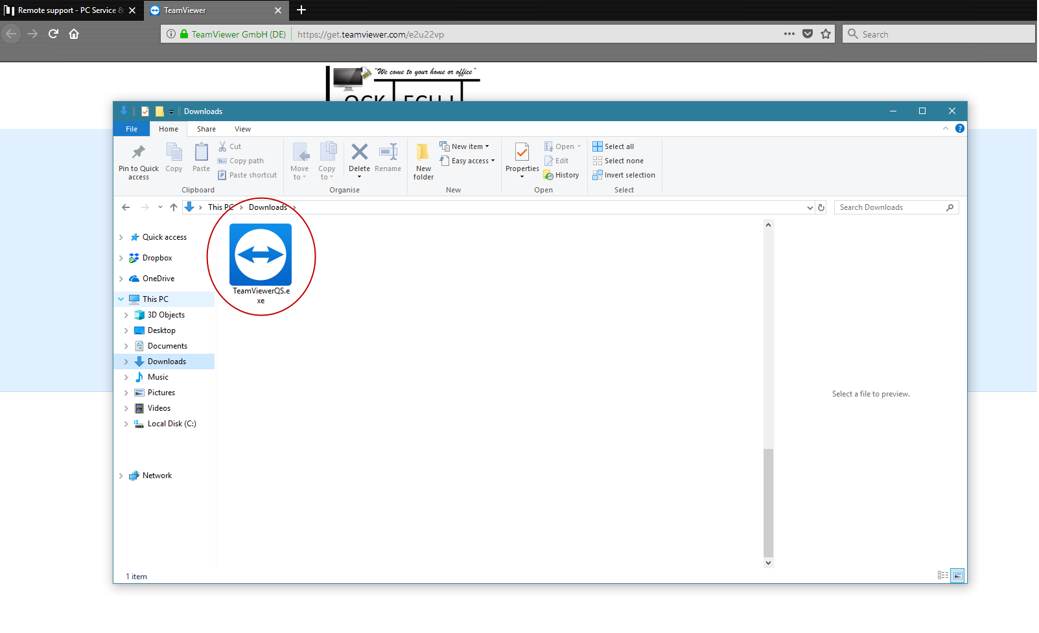The width and height of the screenshot is (1039, 633).
Task: Click the Rename icon
Action: [x=388, y=152]
